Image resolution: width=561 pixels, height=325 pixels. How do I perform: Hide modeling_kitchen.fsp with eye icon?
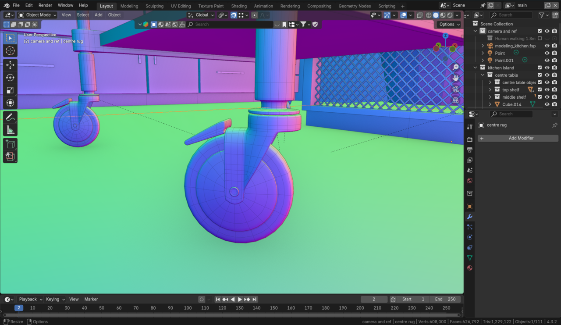click(x=547, y=46)
